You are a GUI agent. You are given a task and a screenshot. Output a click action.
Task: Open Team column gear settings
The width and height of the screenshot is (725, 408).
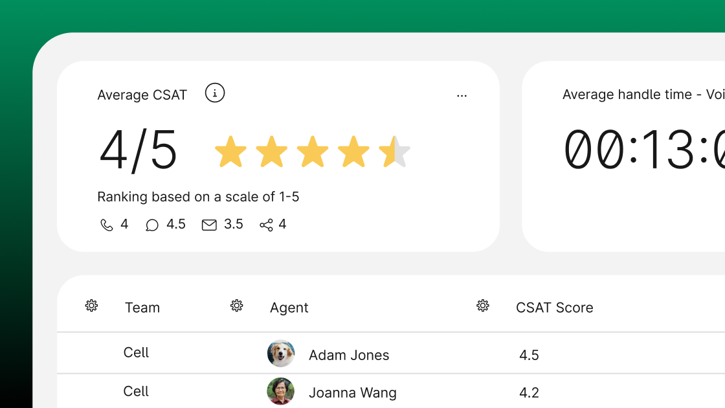(91, 306)
